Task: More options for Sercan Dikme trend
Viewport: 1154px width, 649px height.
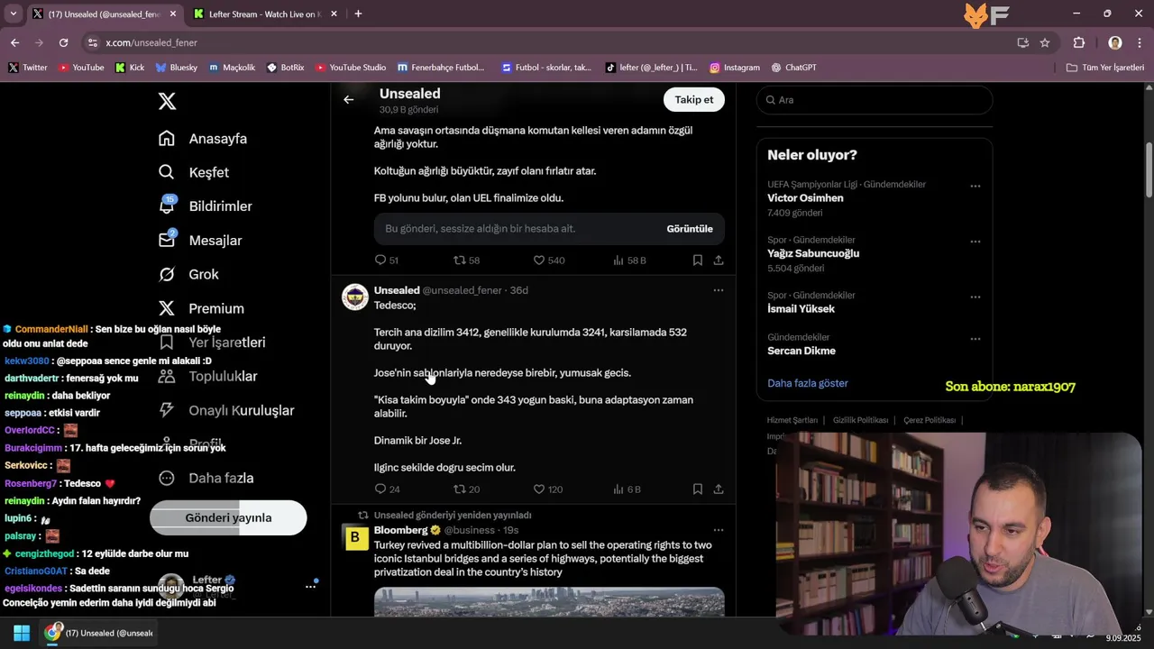Action: tap(975, 339)
